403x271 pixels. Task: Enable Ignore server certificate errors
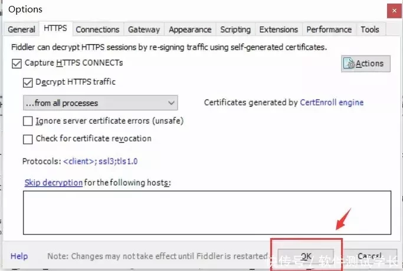tap(28, 121)
